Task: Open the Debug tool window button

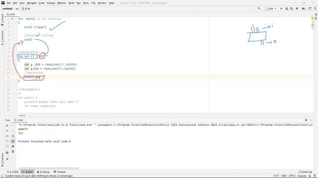Action: click(43, 172)
